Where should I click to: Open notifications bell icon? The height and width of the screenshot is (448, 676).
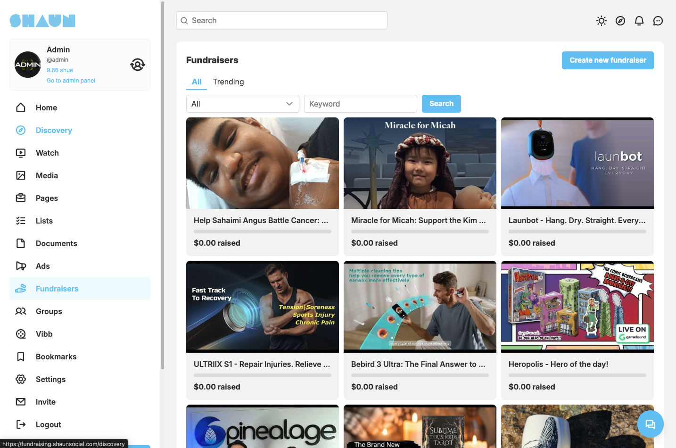639,21
